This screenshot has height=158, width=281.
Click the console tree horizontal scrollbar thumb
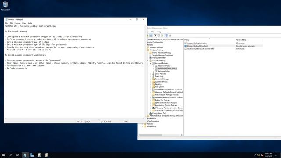click(x=151, y=135)
